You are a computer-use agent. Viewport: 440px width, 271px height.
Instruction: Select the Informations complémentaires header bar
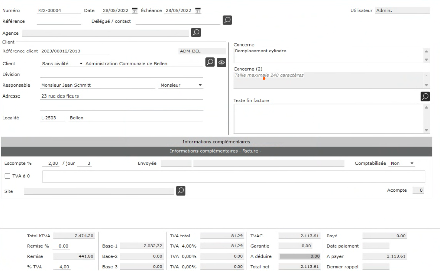pos(216,142)
